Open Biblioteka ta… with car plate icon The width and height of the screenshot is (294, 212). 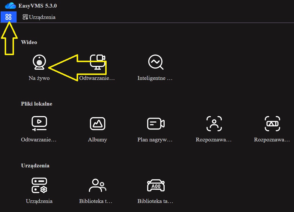tap(155, 191)
